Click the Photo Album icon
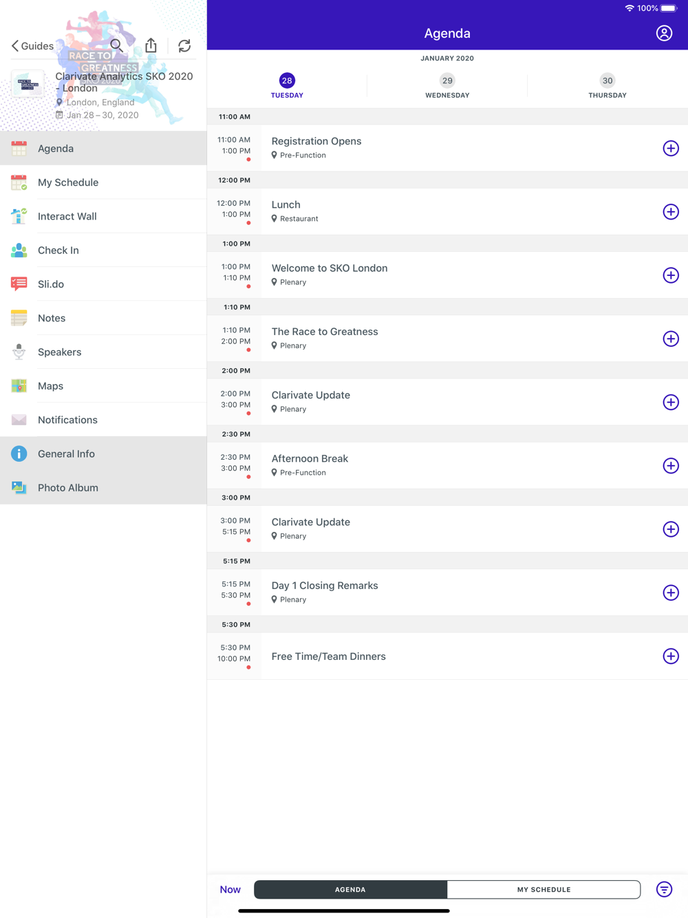 point(19,488)
